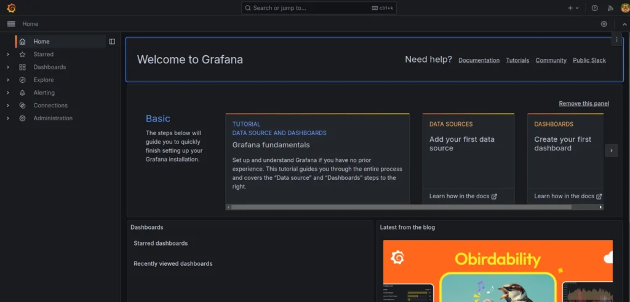This screenshot has height=302, width=630.
Task: Click the Alerting bell icon
Action: coord(23,93)
